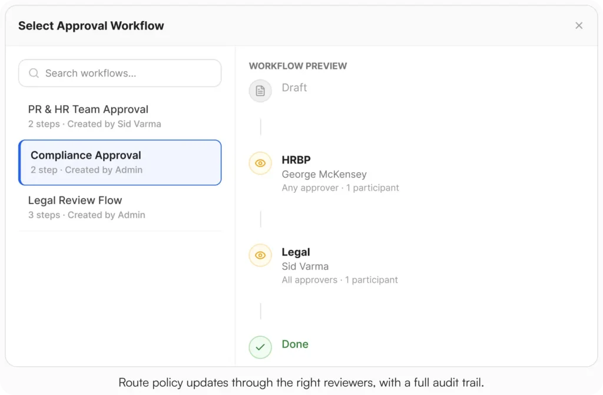This screenshot has width=603, height=395.
Task: Click '2 steps · Created by Sid Varma' subtitle
Action: pyautogui.click(x=95, y=124)
